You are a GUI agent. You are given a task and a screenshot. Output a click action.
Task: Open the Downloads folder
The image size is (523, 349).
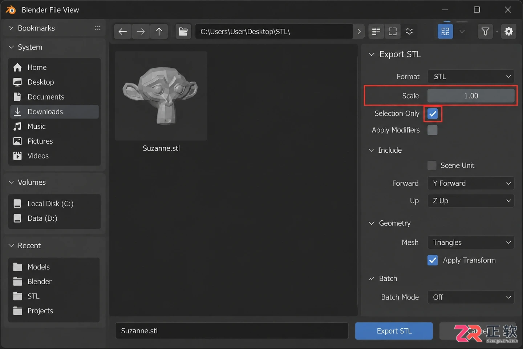click(x=54, y=112)
